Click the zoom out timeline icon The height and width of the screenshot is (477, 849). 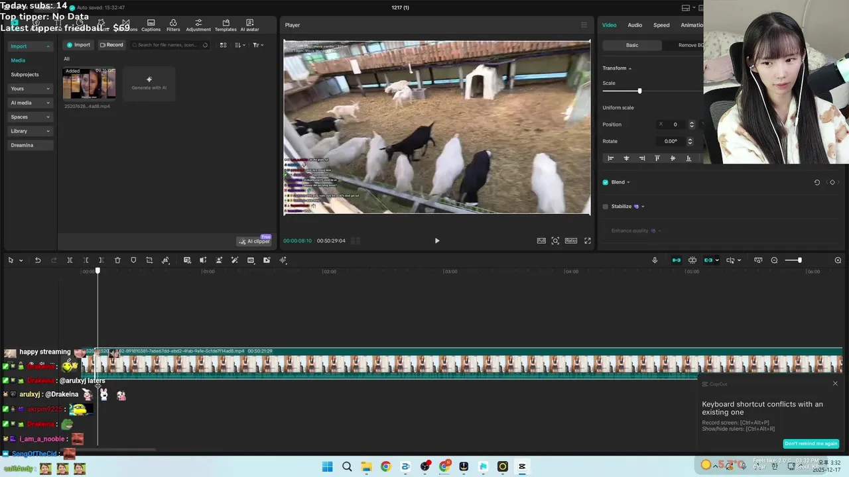click(x=774, y=260)
